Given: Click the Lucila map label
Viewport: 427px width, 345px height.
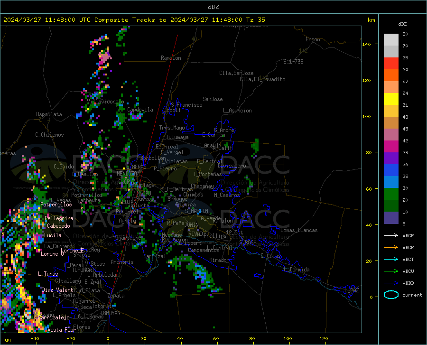Looking at the screenshot, I should [x=53, y=235].
